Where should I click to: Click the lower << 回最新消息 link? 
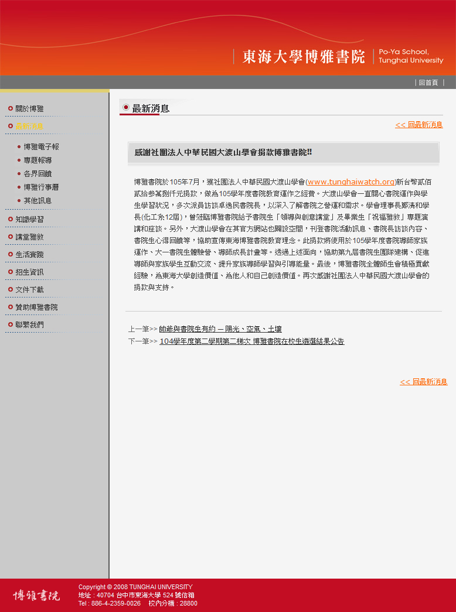click(x=424, y=382)
